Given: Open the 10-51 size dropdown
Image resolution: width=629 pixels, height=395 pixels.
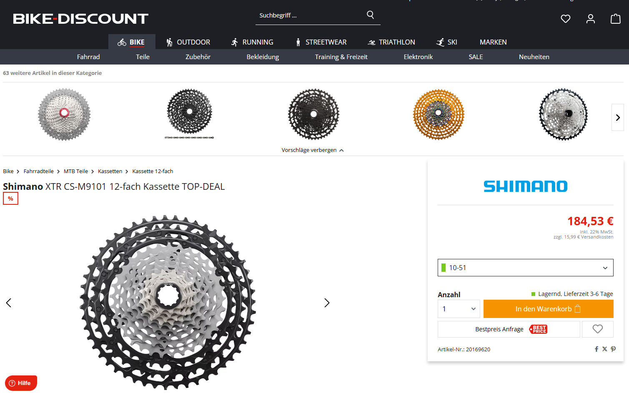Looking at the screenshot, I should 525,268.
